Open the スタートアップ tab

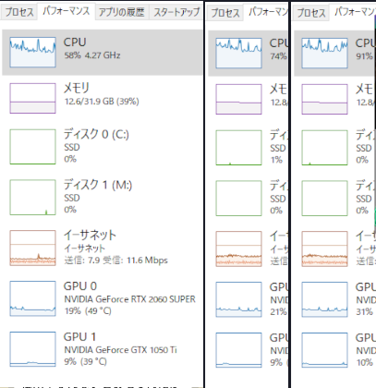click(176, 12)
